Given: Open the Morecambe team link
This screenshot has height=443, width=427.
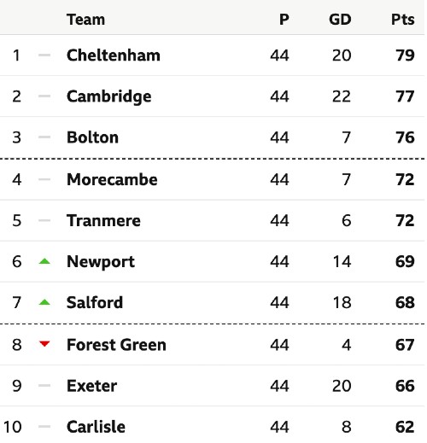Looking at the screenshot, I should (x=112, y=179).
